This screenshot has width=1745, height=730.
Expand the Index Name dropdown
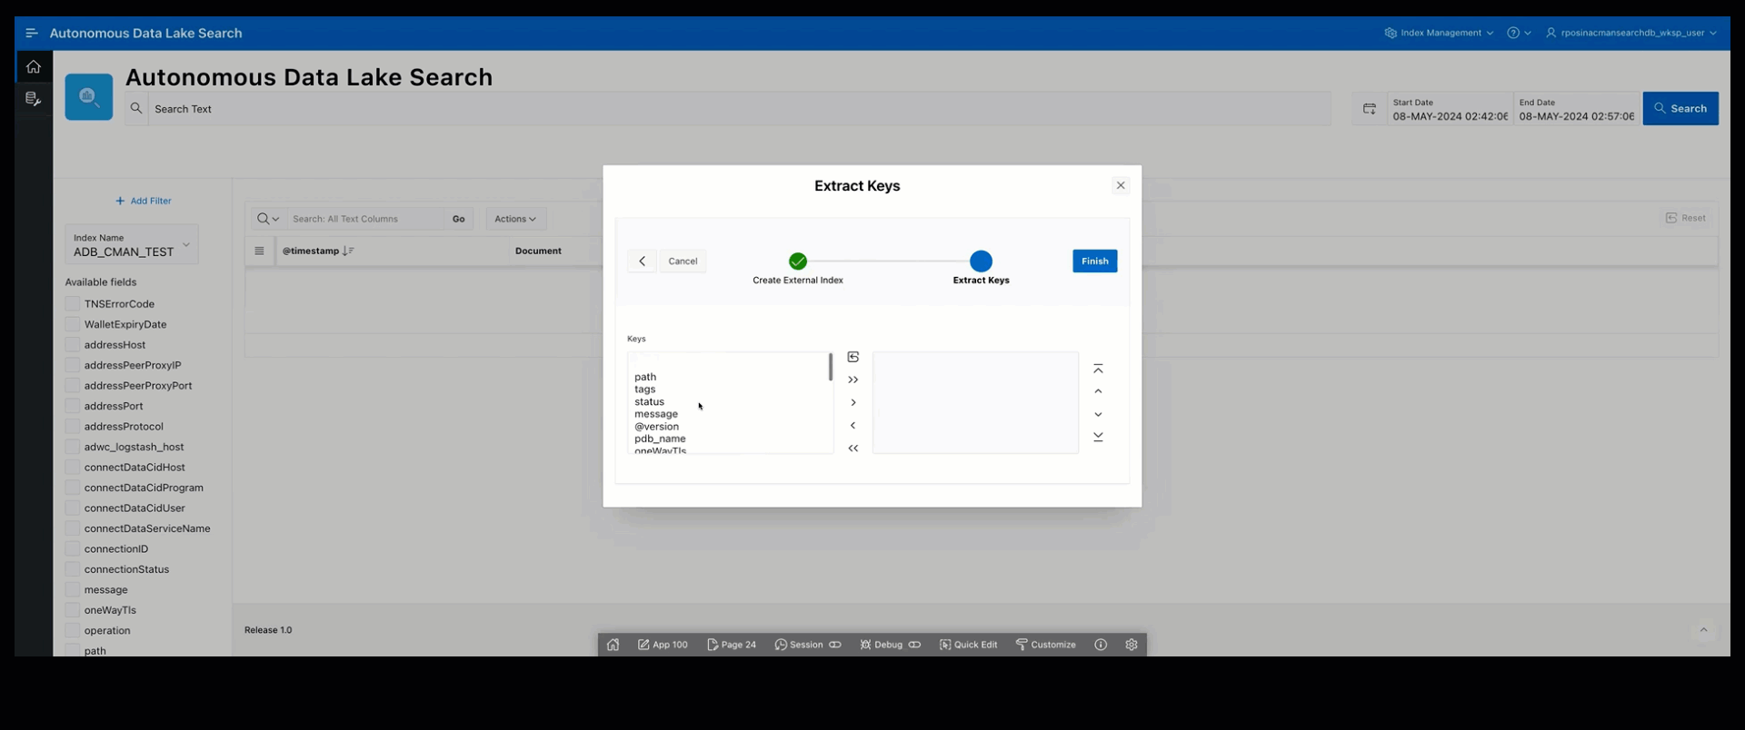pyautogui.click(x=132, y=245)
